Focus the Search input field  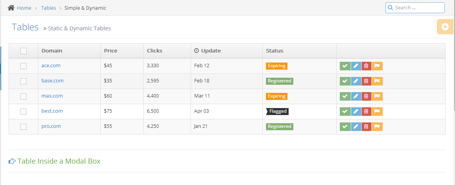click(415, 8)
